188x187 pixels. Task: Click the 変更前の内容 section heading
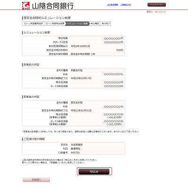point(31,65)
